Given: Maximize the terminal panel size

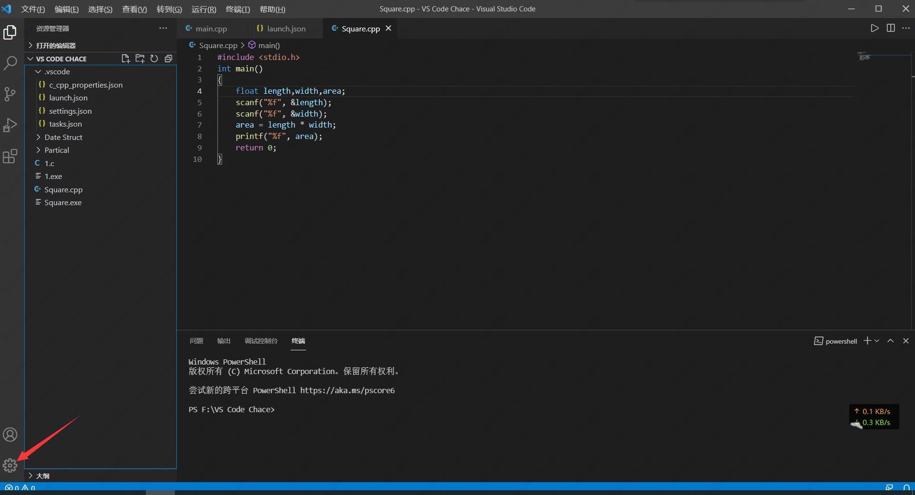Looking at the screenshot, I should click(x=890, y=341).
